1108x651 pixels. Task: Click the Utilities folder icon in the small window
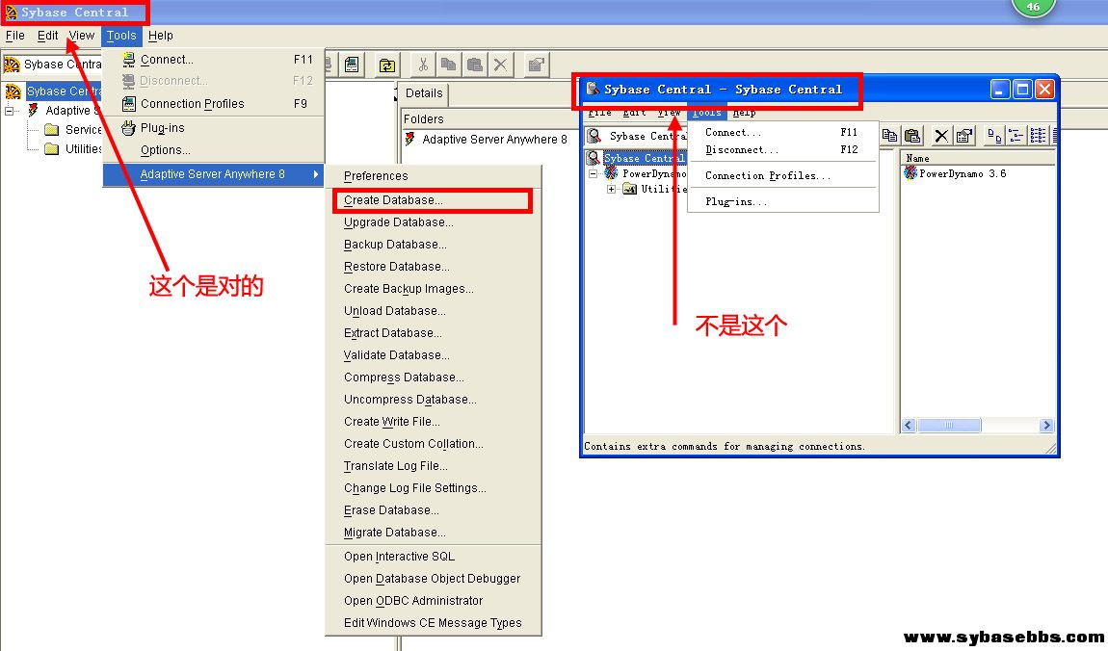pyautogui.click(x=629, y=189)
